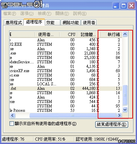Select the row with 456 K memory
137x144 pixels.
pyautogui.click(x=66, y=40)
